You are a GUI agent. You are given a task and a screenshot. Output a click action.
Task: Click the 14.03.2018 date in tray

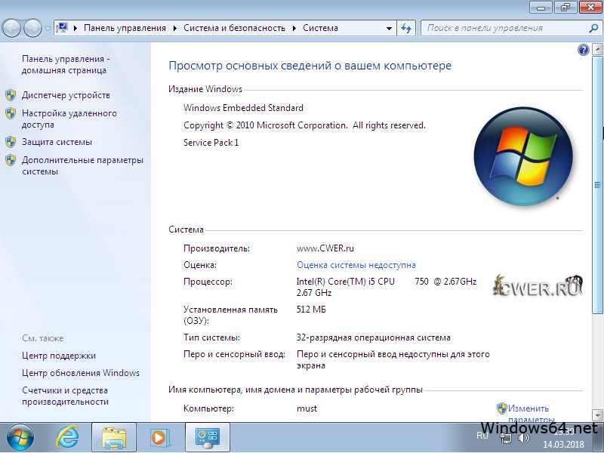(x=563, y=445)
